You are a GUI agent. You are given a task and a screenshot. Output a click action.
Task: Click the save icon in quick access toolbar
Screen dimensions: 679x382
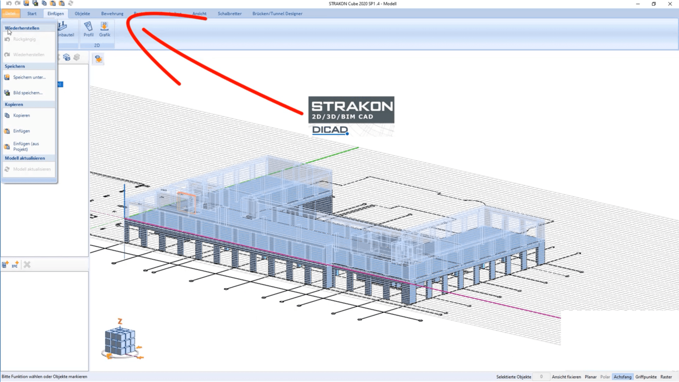[x=26, y=4]
